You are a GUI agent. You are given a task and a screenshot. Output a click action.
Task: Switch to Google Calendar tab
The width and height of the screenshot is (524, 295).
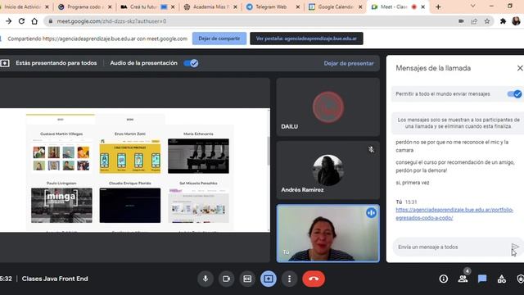pyautogui.click(x=335, y=7)
